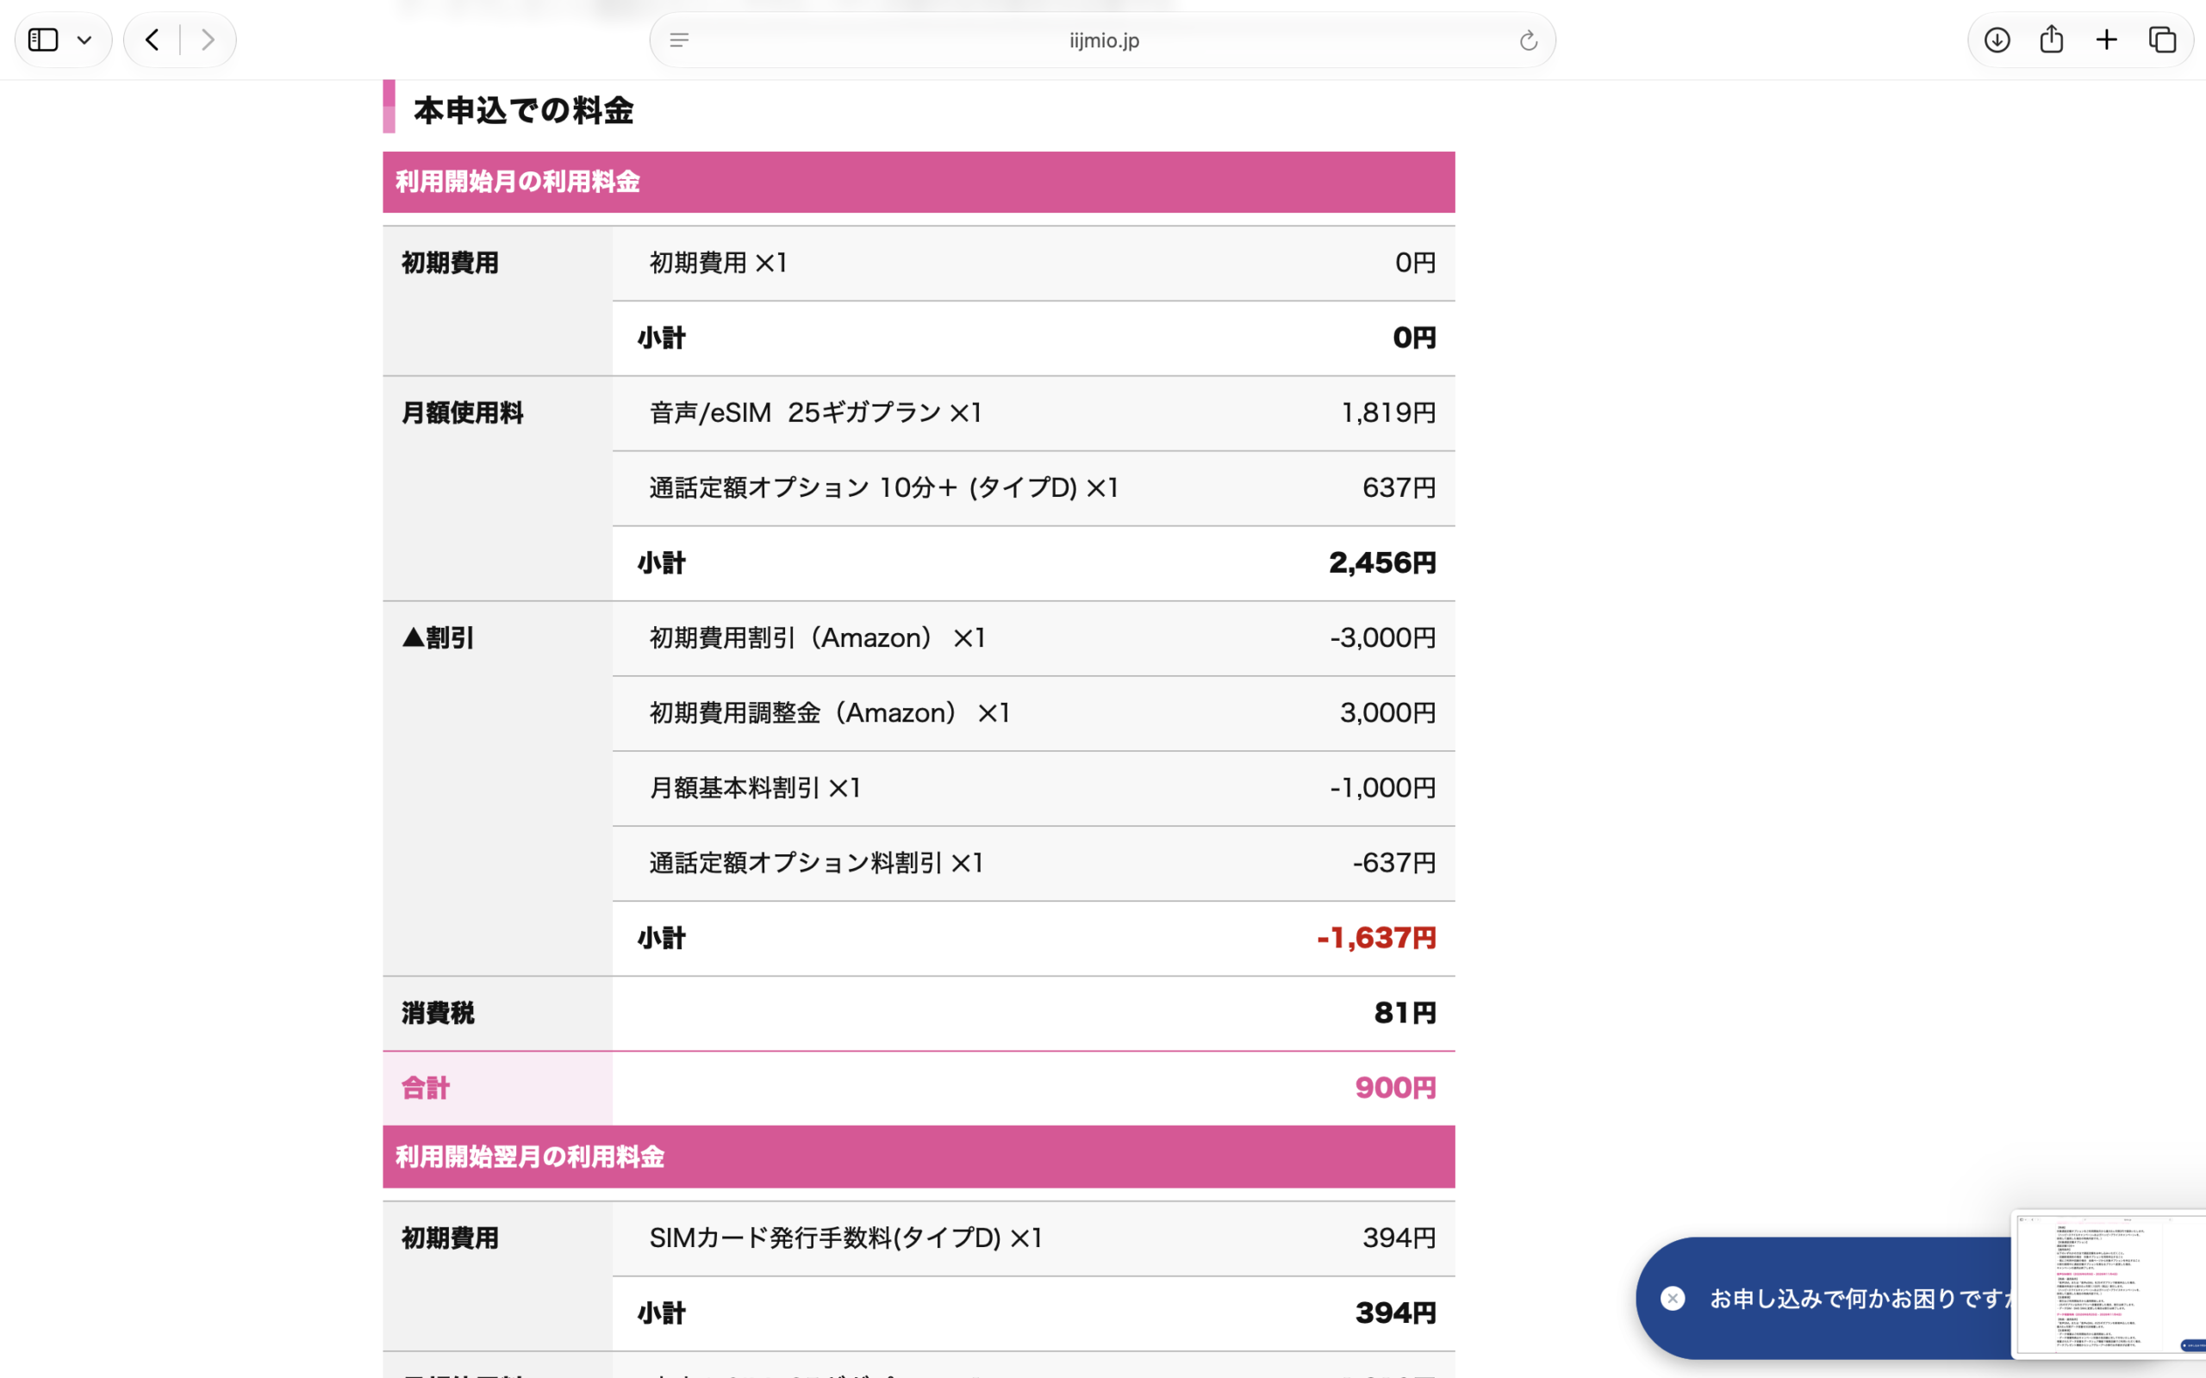Select the 本申込での料金 heading
This screenshot has height=1378, width=2206.
[x=523, y=110]
